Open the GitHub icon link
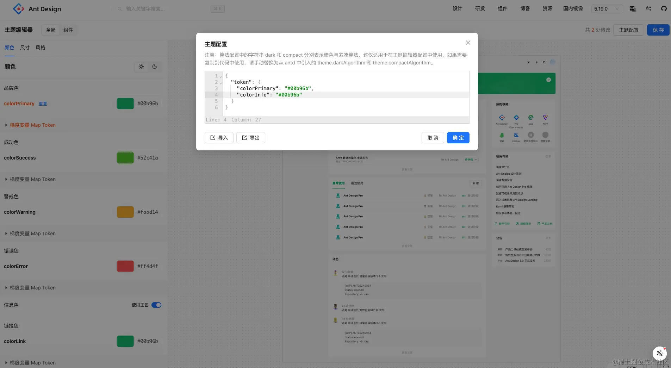Viewport: 671px width, 368px height. (664, 9)
